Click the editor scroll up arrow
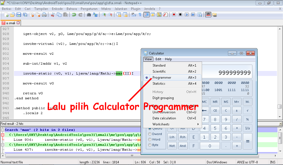This screenshot has height=165, width=283. point(280,29)
